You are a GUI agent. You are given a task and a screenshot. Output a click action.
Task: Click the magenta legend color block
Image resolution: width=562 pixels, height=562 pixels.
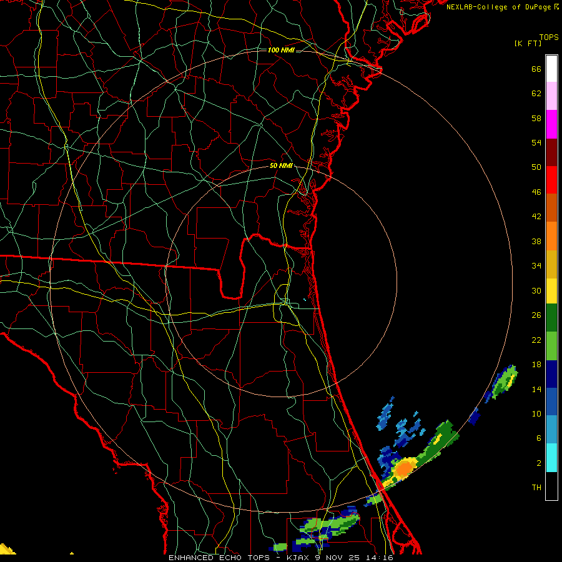click(551, 124)
